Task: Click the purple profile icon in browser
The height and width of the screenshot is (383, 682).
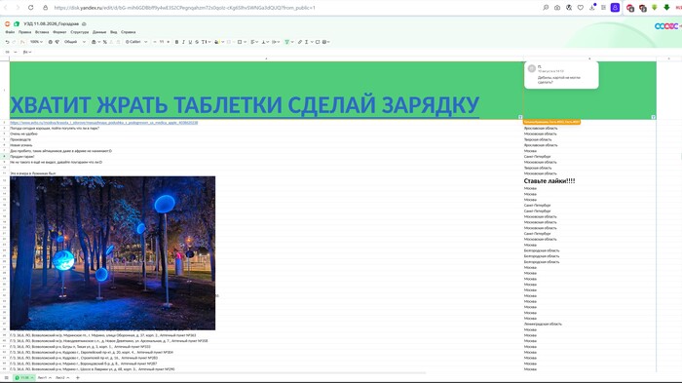Action: [x=615, y=8]
